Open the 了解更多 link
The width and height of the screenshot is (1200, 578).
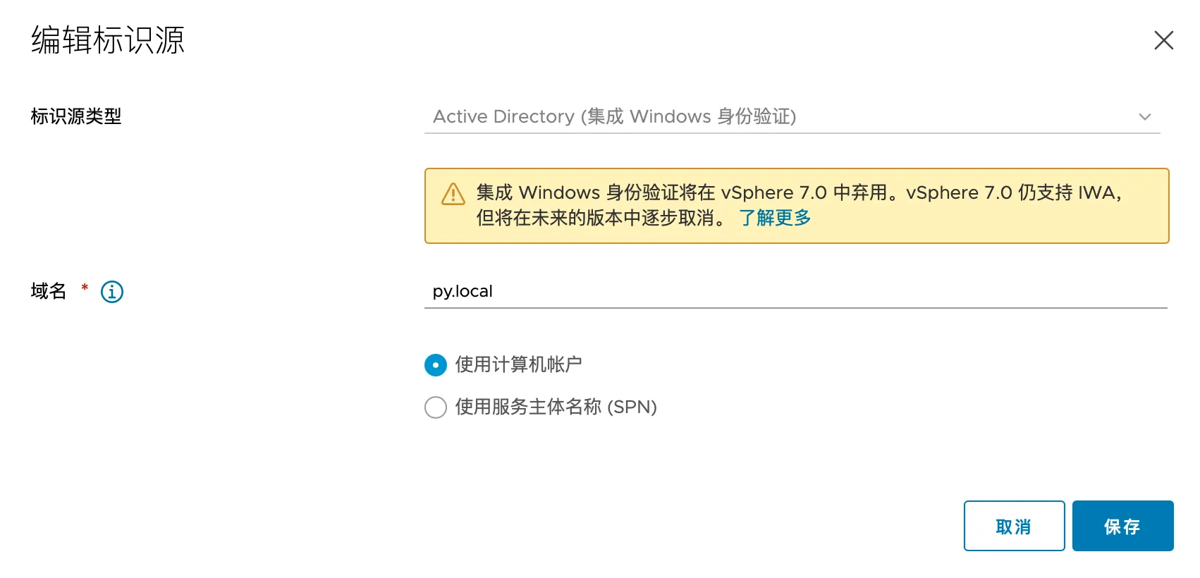(x=774, y=218)
